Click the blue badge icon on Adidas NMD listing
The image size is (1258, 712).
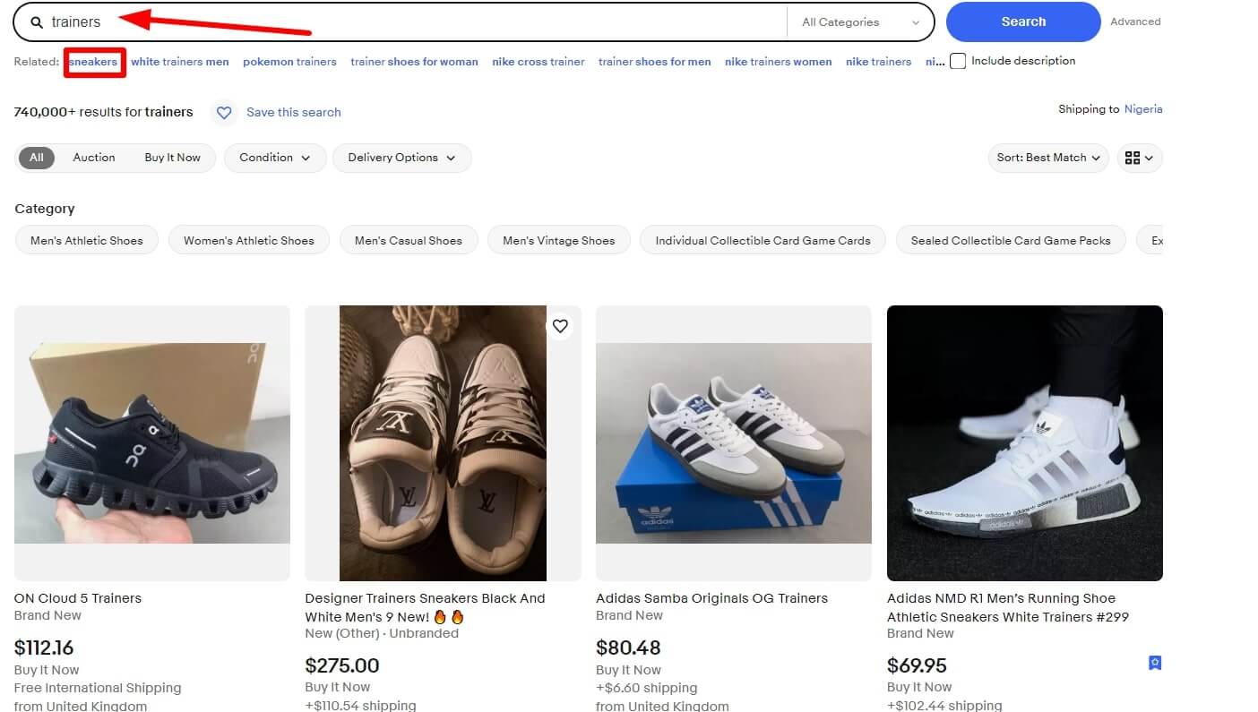[1155, 663]
